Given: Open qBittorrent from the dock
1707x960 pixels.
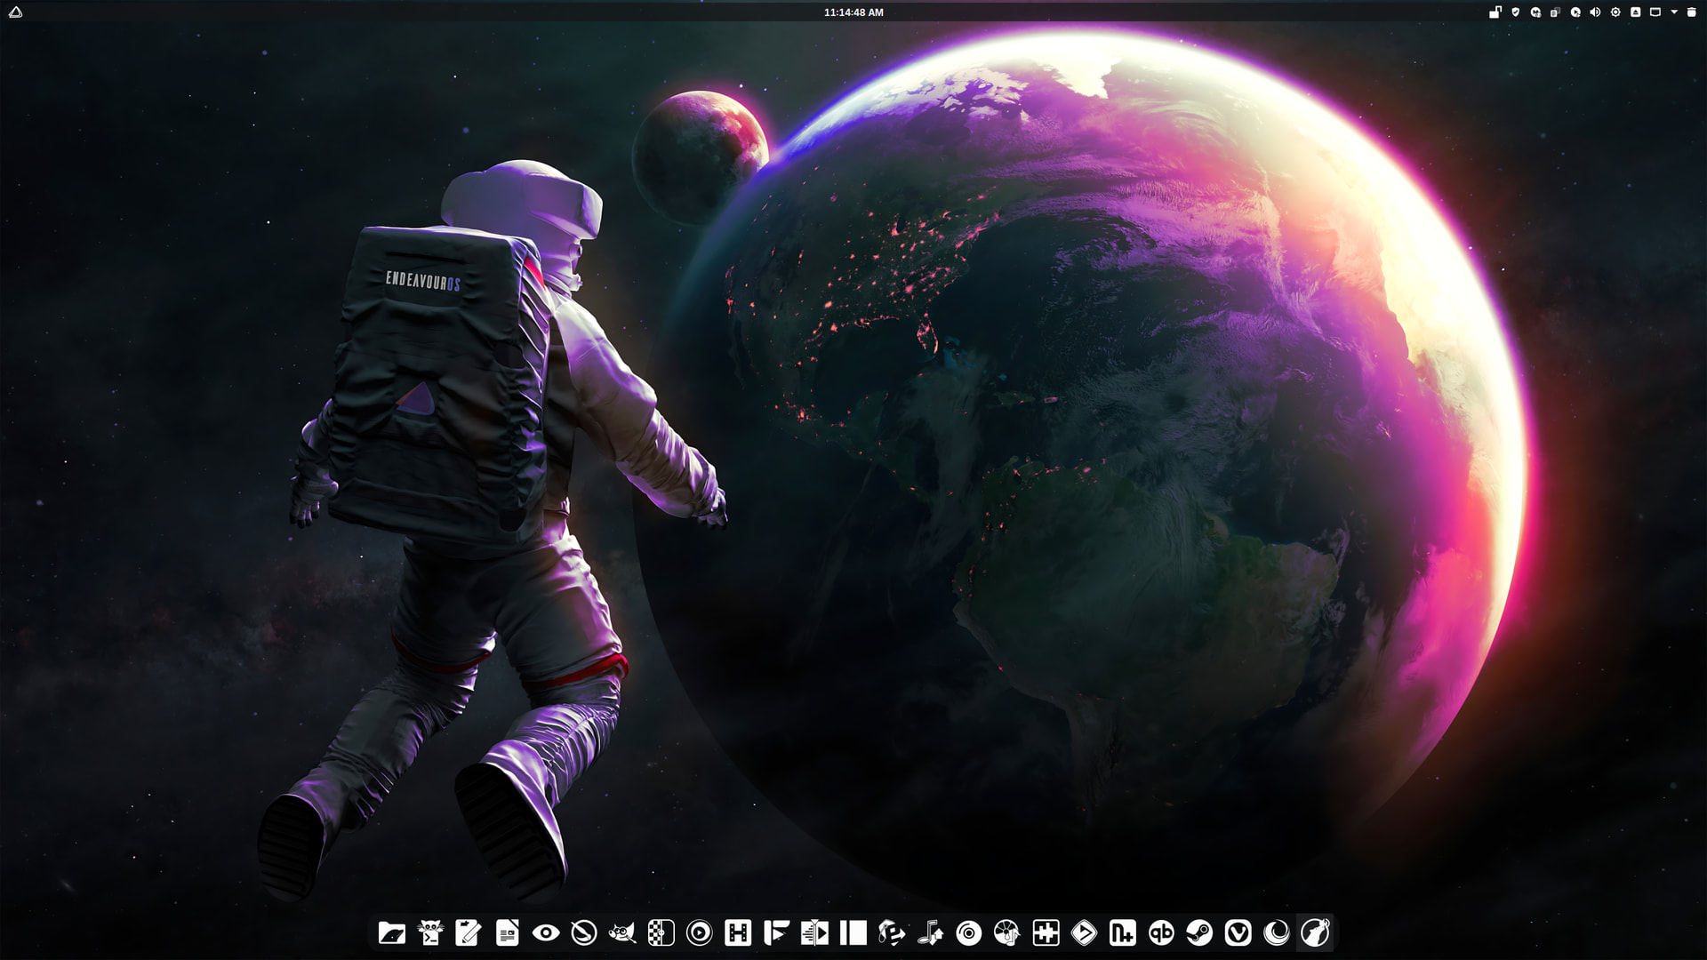Looking at the screenshot, I should pyautogui.click(x=1161, y=932).
